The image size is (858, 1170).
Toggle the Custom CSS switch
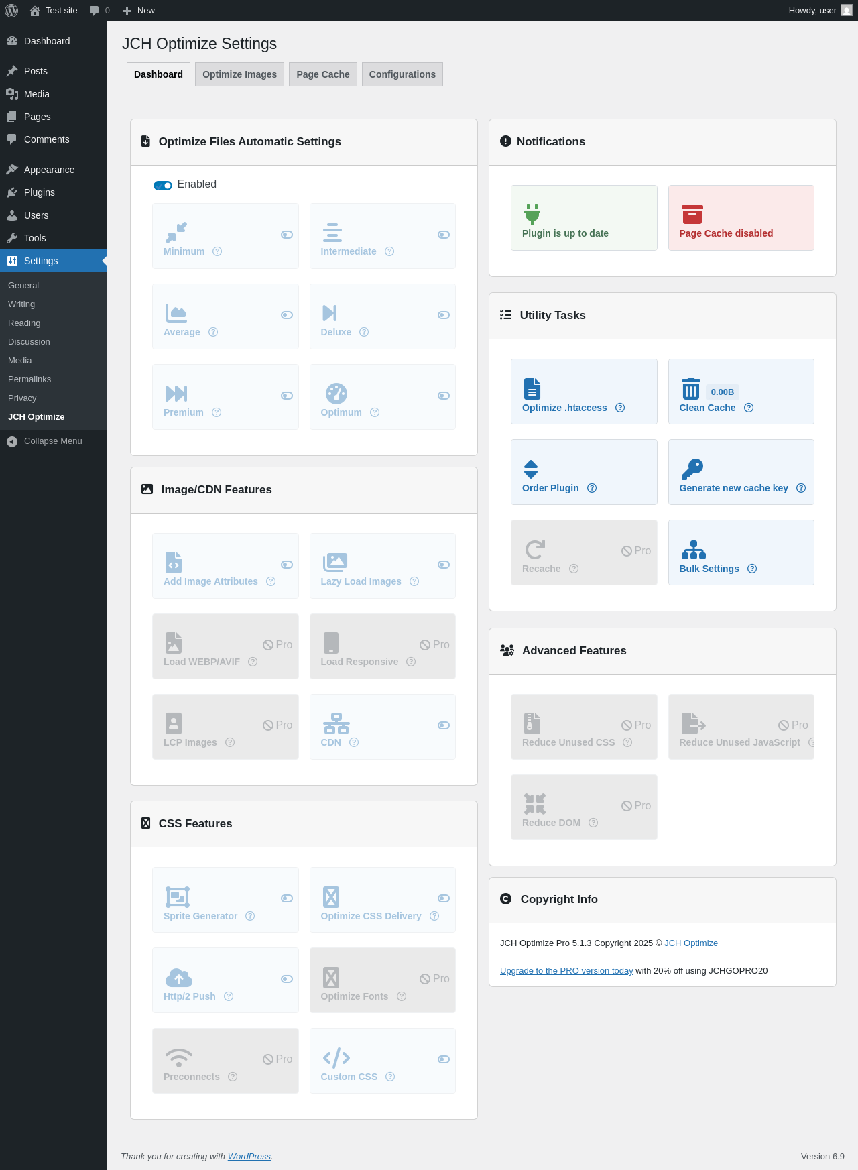pyautogui.click(x=444, y=1059)
